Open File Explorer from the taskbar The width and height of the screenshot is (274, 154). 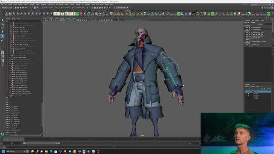46,151
